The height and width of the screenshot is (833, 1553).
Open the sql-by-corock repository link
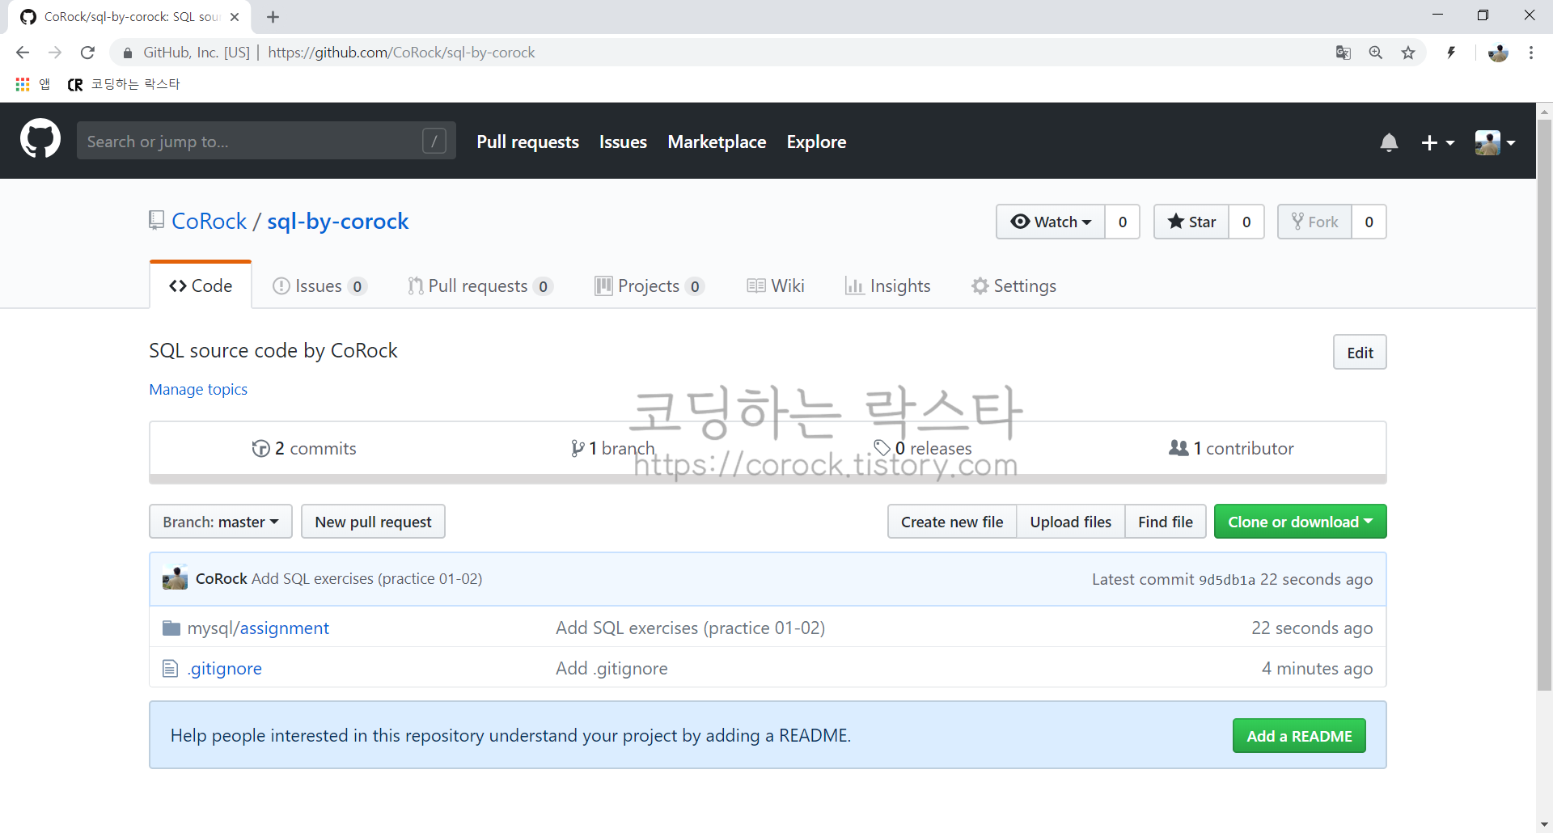338,221
